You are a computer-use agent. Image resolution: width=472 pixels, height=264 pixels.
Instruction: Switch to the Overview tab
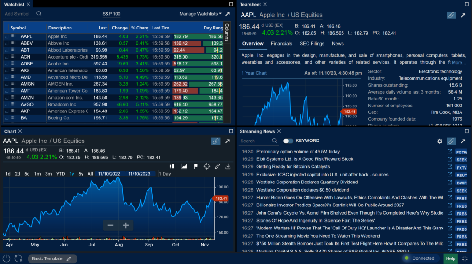(x=253, y=44)
